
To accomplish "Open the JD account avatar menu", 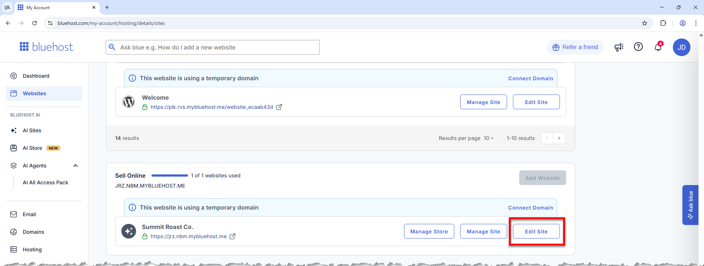I will 682,47.
